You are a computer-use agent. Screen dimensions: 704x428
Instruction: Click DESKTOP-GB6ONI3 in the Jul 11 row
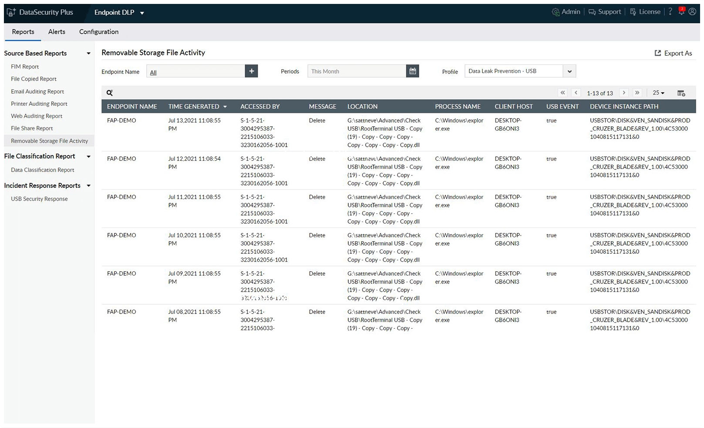pos(508,201)
